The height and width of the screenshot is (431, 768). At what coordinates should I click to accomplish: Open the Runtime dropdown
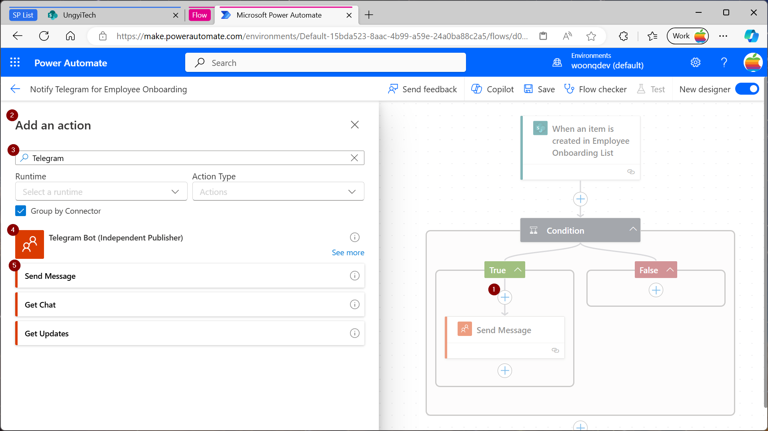point(101,192)
